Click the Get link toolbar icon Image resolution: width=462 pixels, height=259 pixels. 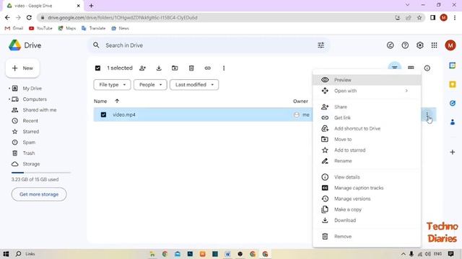coord(207,68)
